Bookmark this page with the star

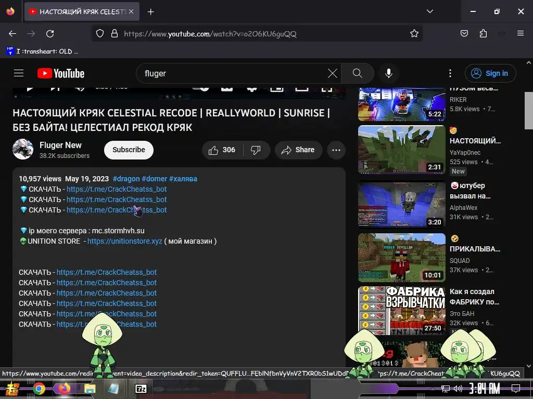[x=414, y=34]
